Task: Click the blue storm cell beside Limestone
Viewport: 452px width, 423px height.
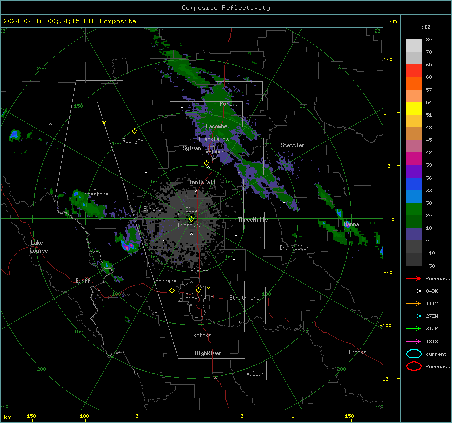Action: click(x=76, y=194)
